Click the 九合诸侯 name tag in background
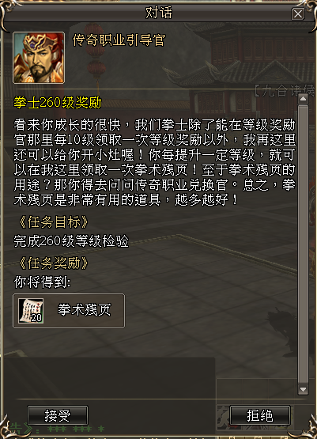 pos(285,90)
